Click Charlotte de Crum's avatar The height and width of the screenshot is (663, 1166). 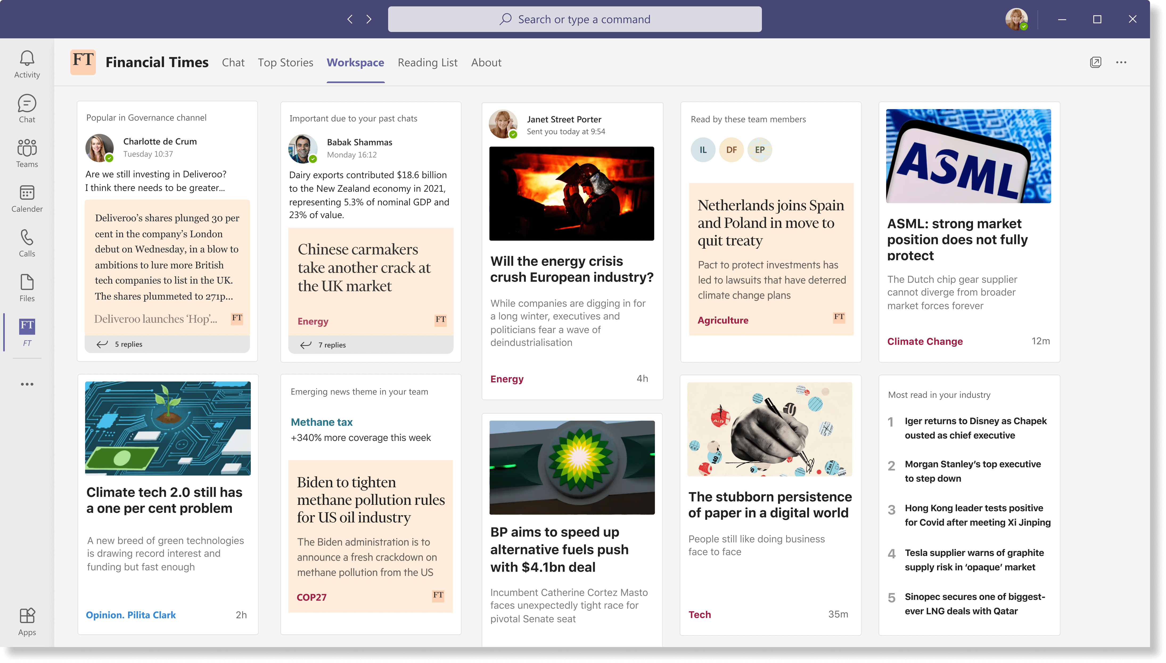(99, 148)
